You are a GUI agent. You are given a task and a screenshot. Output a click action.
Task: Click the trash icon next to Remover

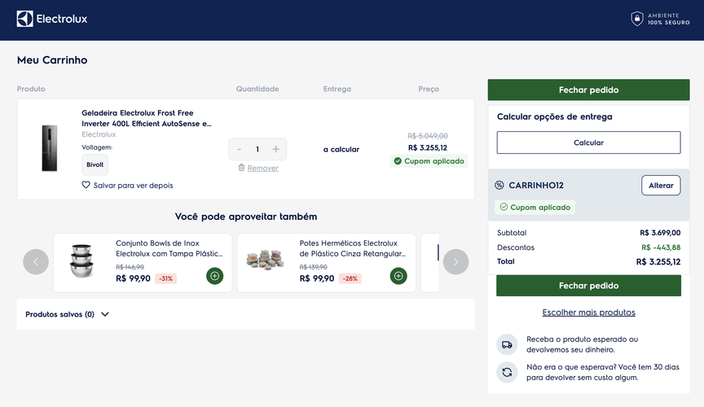(241, 168)
